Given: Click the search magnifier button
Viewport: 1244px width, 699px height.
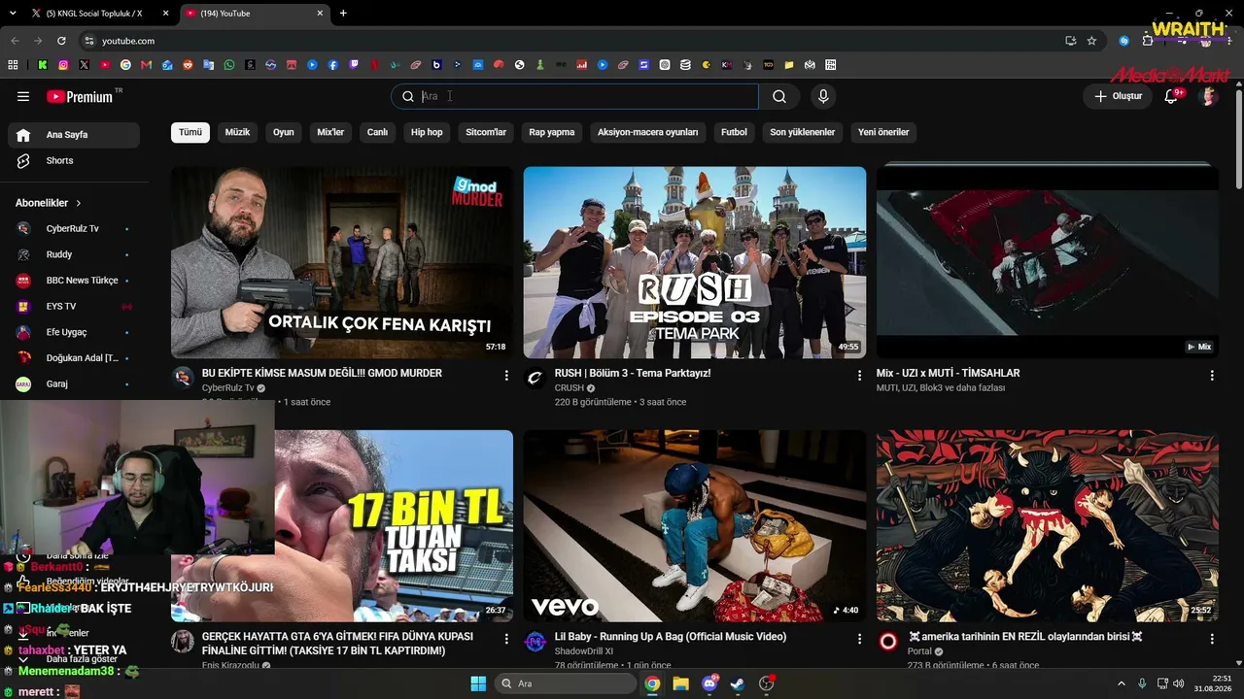Looking at the screenshot, I should point(779,96).
